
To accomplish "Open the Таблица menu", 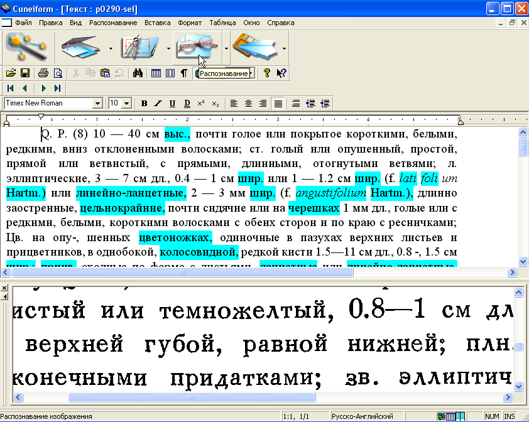I will tap(222, 23).
